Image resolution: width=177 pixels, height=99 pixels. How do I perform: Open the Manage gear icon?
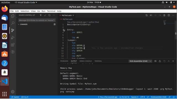coord(13,92)
